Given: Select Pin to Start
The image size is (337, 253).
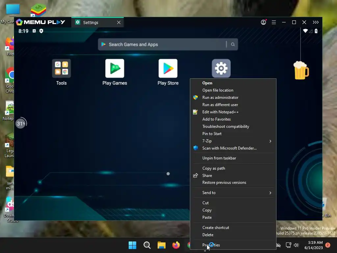Looking at the screenshot, I should (x=233, y=134).
